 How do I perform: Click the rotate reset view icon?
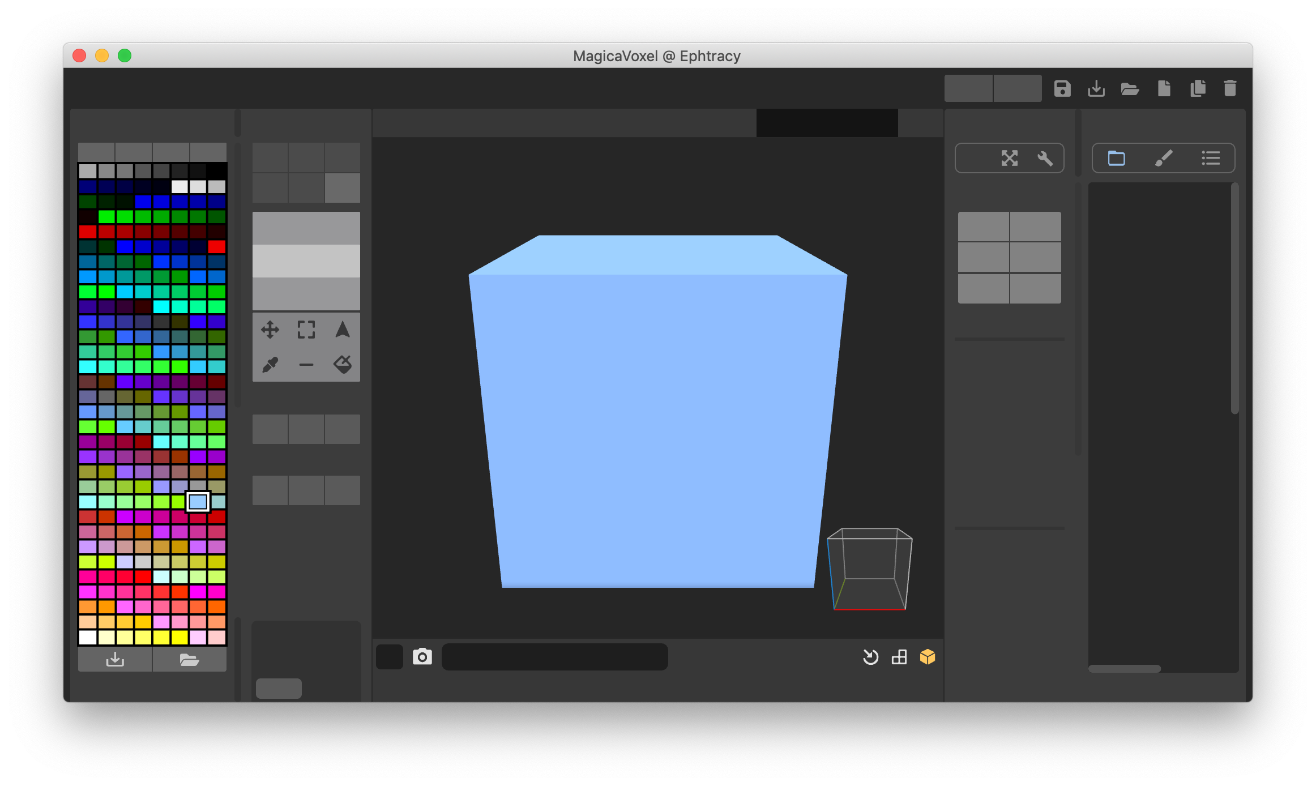tap(870, 657)
